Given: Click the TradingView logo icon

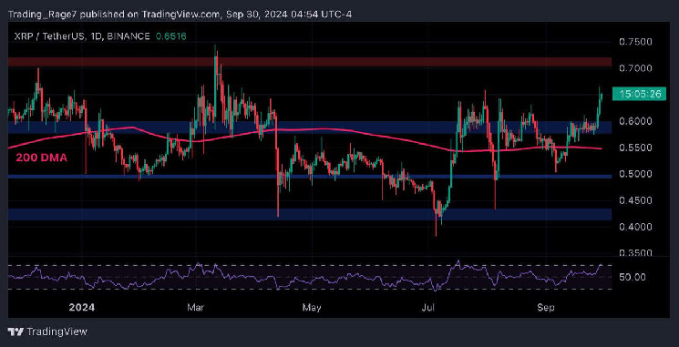Looking at the screenshot, I should (x=15, y=332).
